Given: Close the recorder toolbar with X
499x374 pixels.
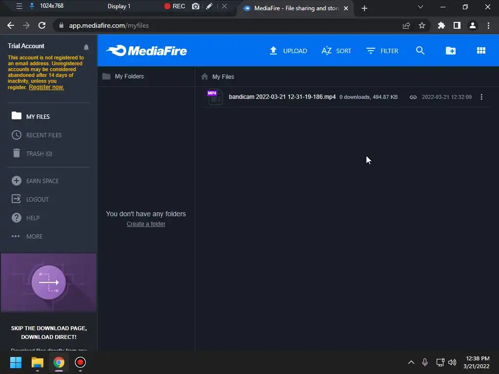Looking at the screenshot, I should pos(224,6).
